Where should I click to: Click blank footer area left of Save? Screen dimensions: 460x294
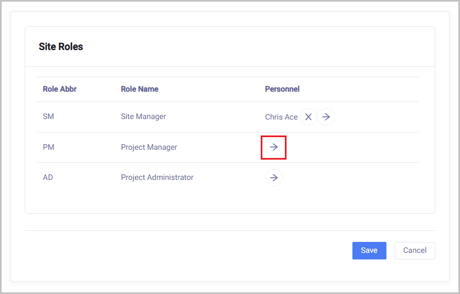coord(187,250)
